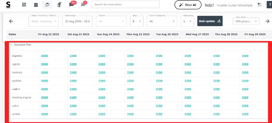Click the S logo at top left

8,5
